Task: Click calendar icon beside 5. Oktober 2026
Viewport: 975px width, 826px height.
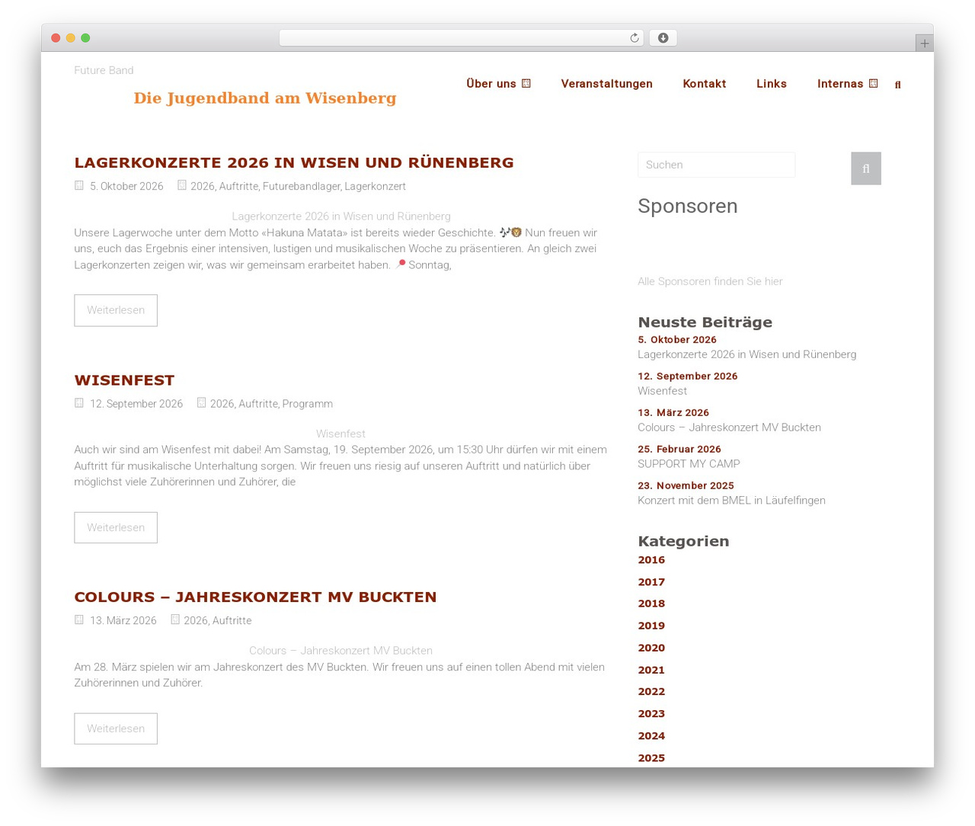Action: pyautogui.click(x=79, y=185)
